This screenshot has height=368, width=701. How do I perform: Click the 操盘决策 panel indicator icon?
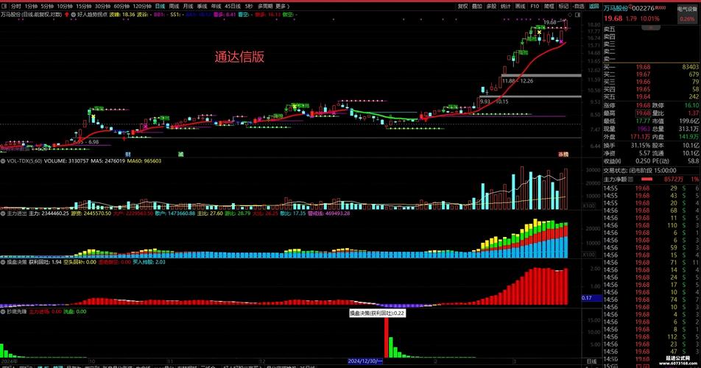3,261
